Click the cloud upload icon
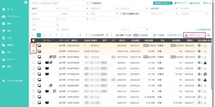 point(4,16)
